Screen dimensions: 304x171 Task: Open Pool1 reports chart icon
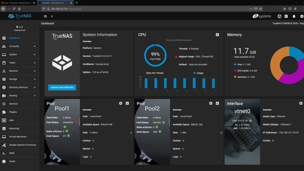pyautogui.click(x=127, y=104)
